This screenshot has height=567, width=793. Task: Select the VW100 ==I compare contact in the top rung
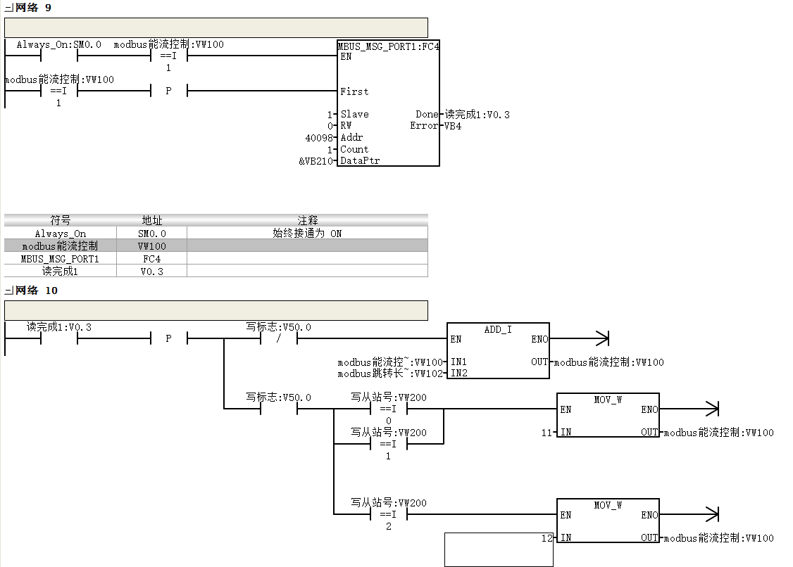coord(168,56)
